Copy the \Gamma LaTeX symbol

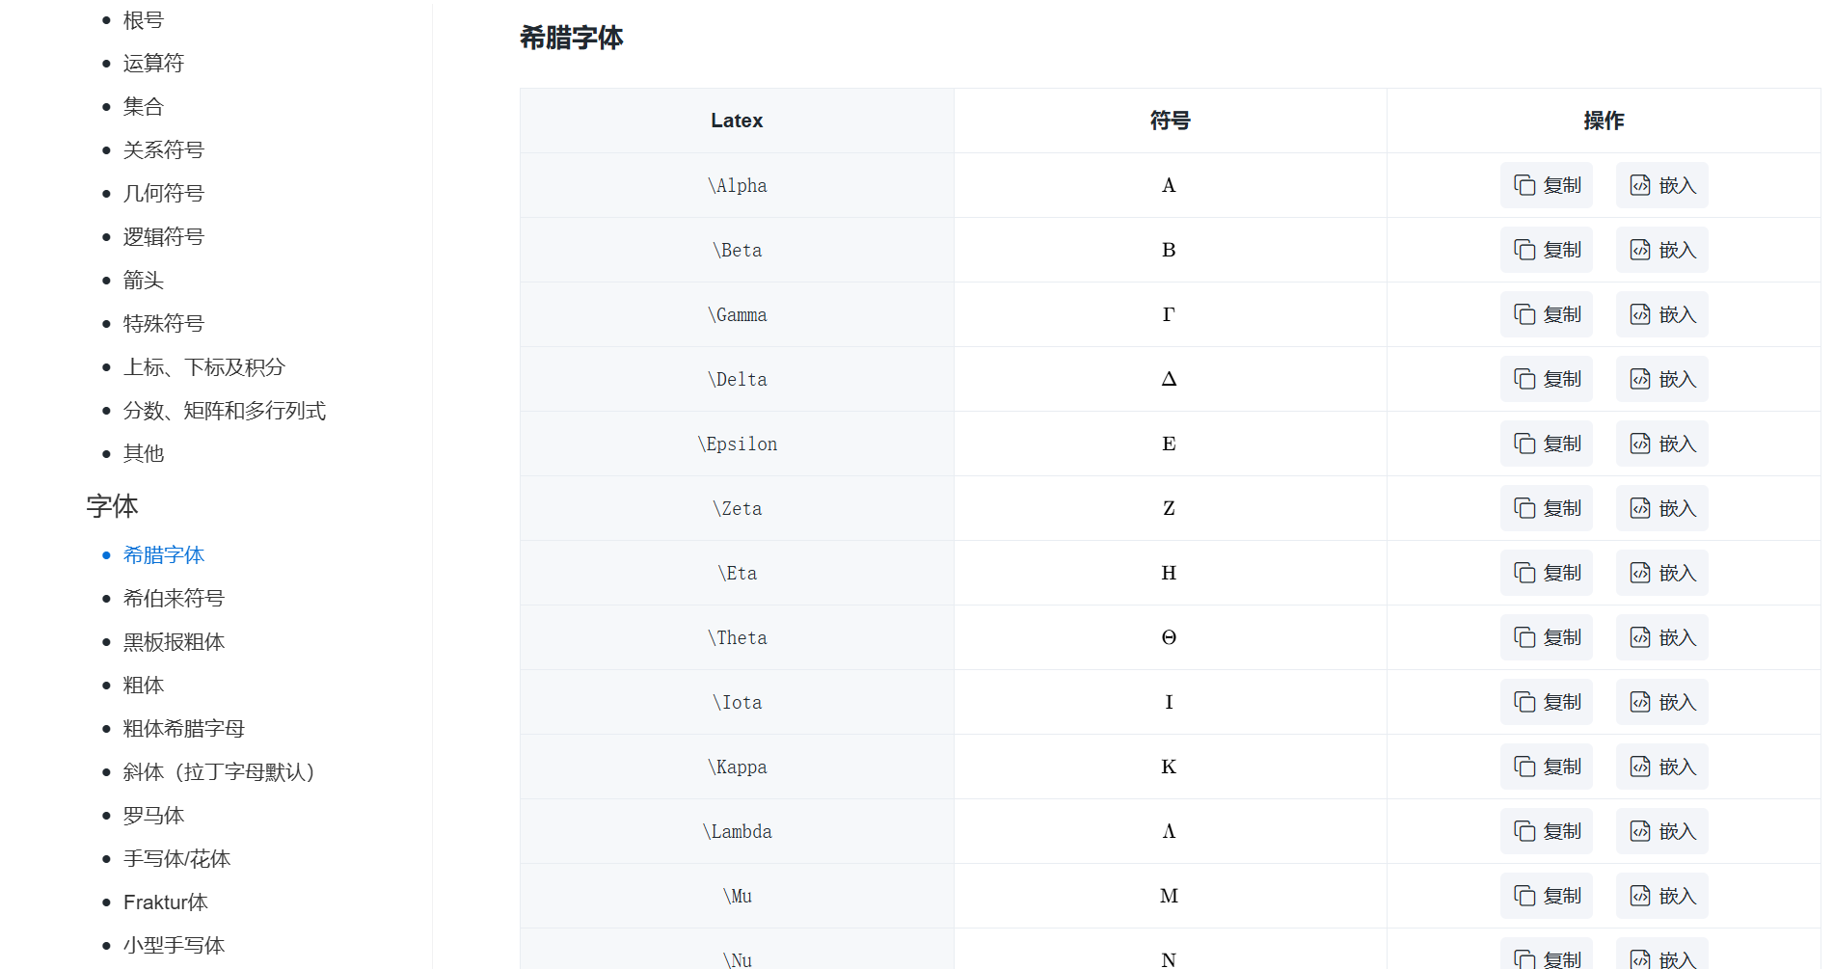click(x=1547, y=314)
